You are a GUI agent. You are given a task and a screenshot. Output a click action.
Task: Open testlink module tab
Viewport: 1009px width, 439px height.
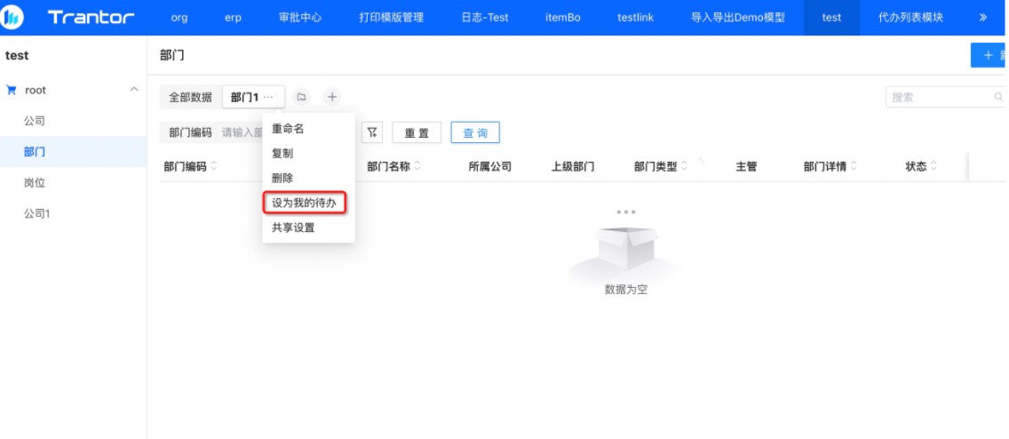(x=635, y=18)
